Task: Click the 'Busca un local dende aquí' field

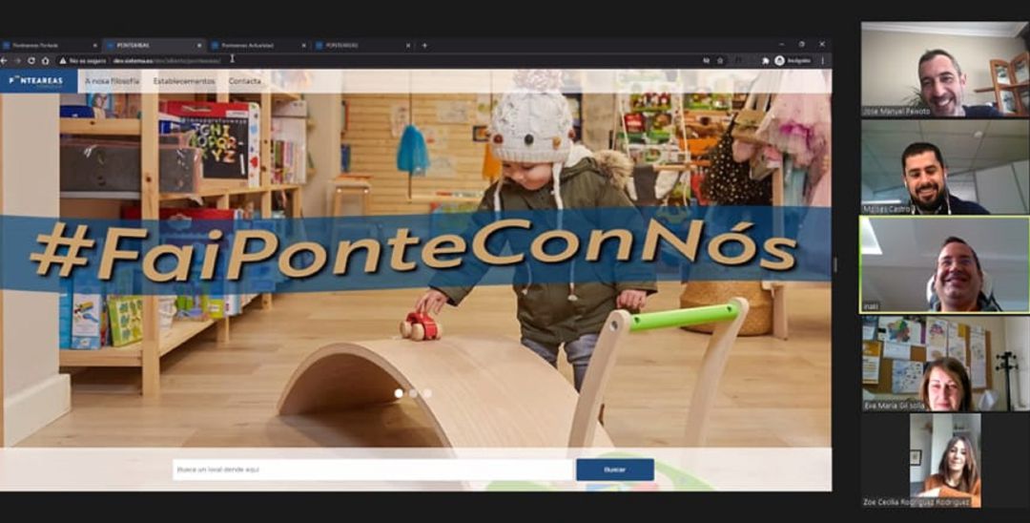Action: 373,470
